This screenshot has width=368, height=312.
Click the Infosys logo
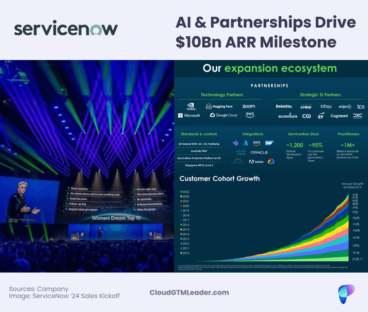326,106
